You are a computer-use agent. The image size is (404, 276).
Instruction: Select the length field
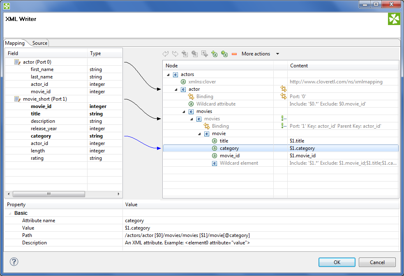point(38,151)
